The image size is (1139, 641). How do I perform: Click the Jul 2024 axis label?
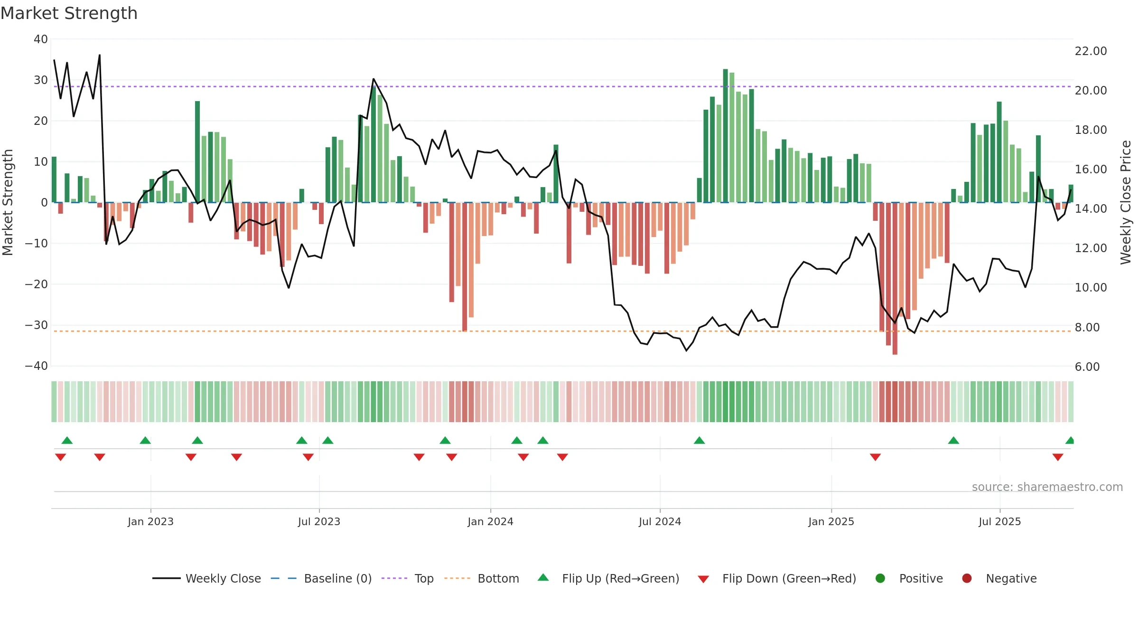pyautogui.click(x=660, y=521)
